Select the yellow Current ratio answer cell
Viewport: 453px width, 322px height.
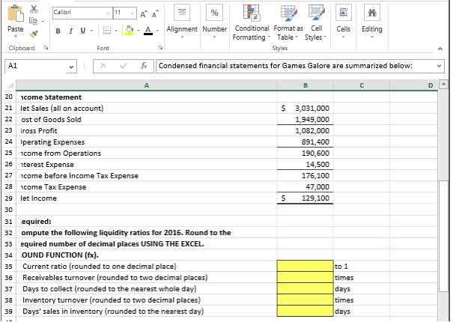pyautogui.click(x=305, y=266)
